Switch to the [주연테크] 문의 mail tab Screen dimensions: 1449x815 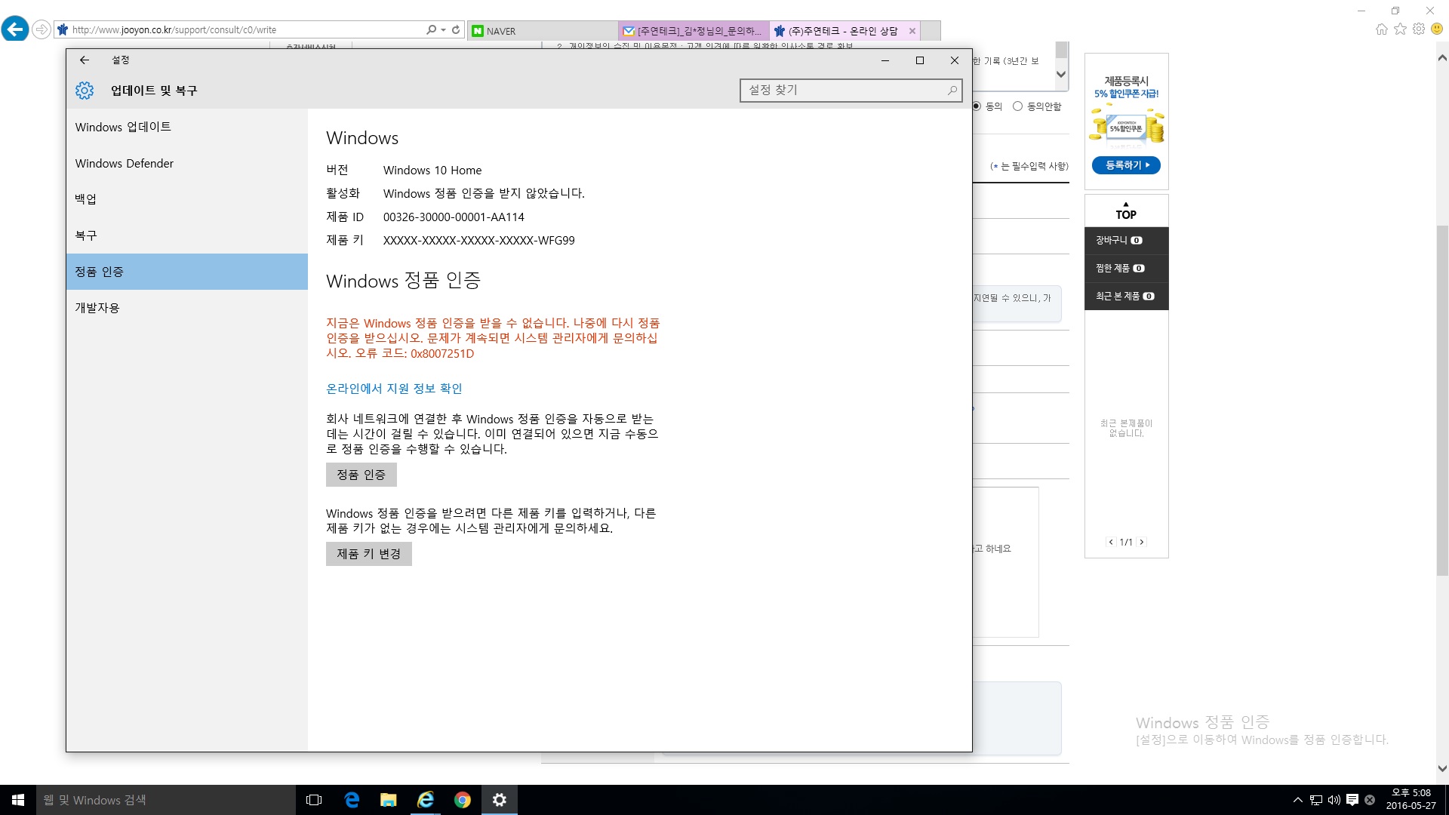[694, 31]
